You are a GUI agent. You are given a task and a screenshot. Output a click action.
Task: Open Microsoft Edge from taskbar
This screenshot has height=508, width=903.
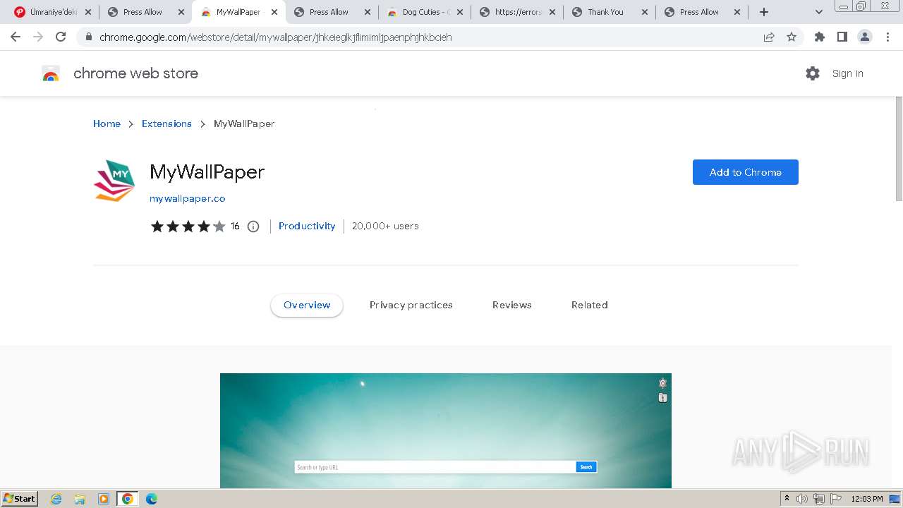[152, 499]
